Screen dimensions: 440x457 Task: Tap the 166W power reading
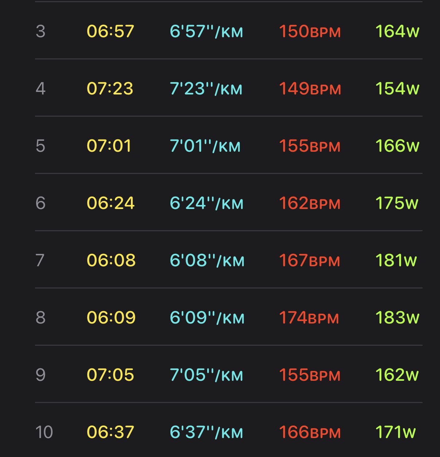(x=397, y=146)
